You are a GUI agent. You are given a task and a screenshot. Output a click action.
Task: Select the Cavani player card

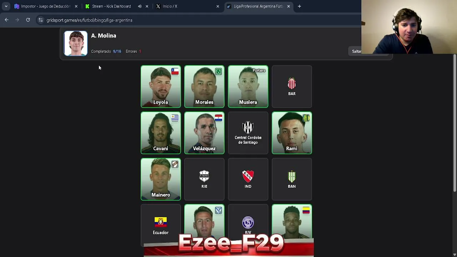coord(161,133)
